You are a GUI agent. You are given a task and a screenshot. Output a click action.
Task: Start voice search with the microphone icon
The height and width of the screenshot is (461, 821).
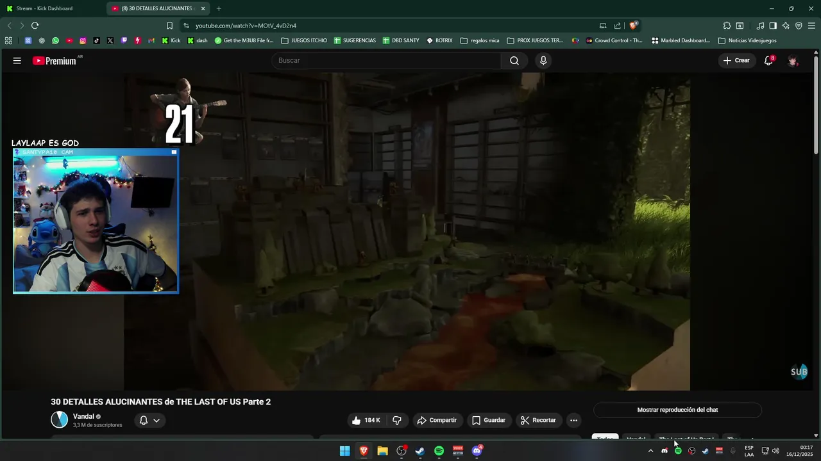point(543,60)
